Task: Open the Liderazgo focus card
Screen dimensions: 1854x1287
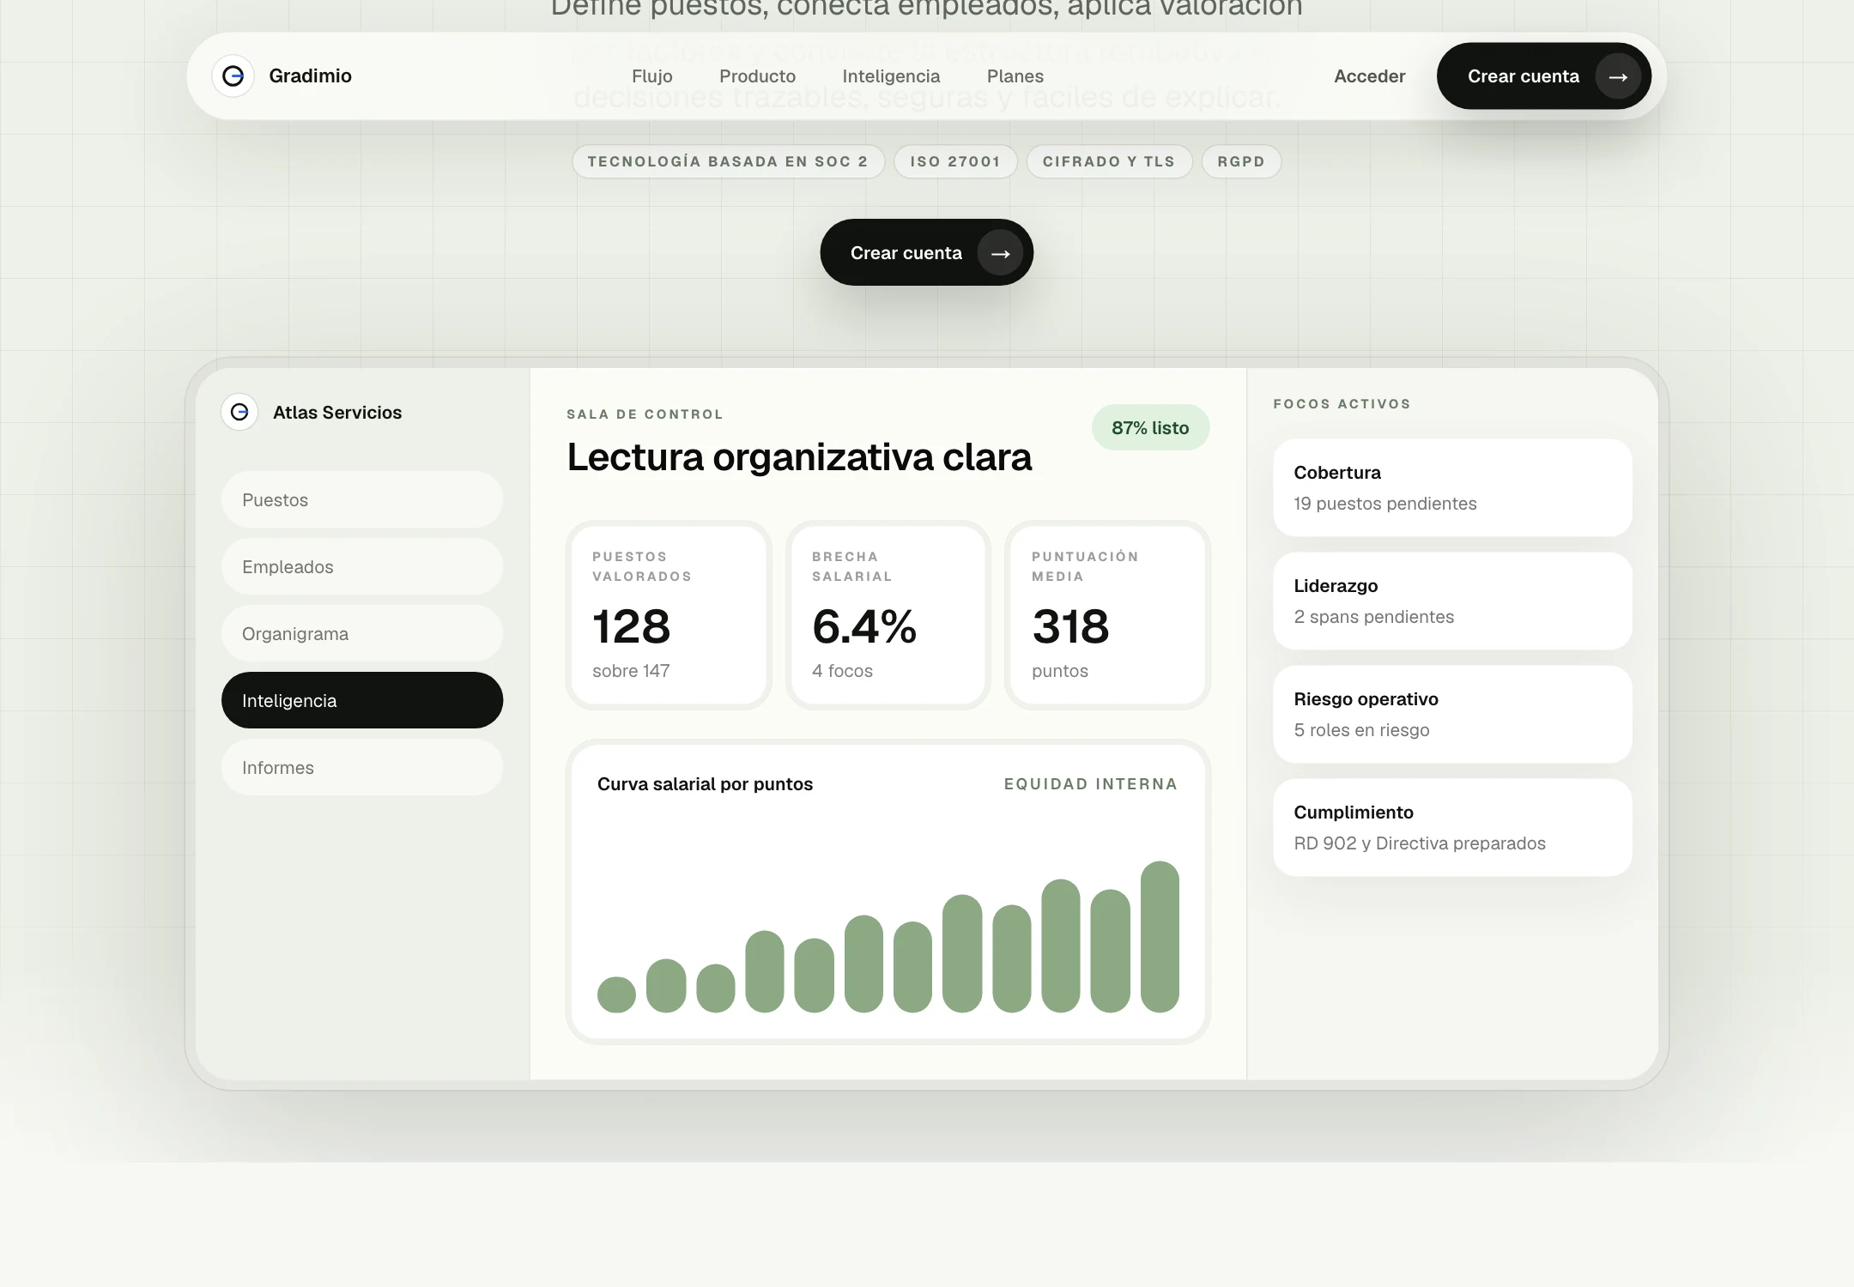Action: [1452, 601]
